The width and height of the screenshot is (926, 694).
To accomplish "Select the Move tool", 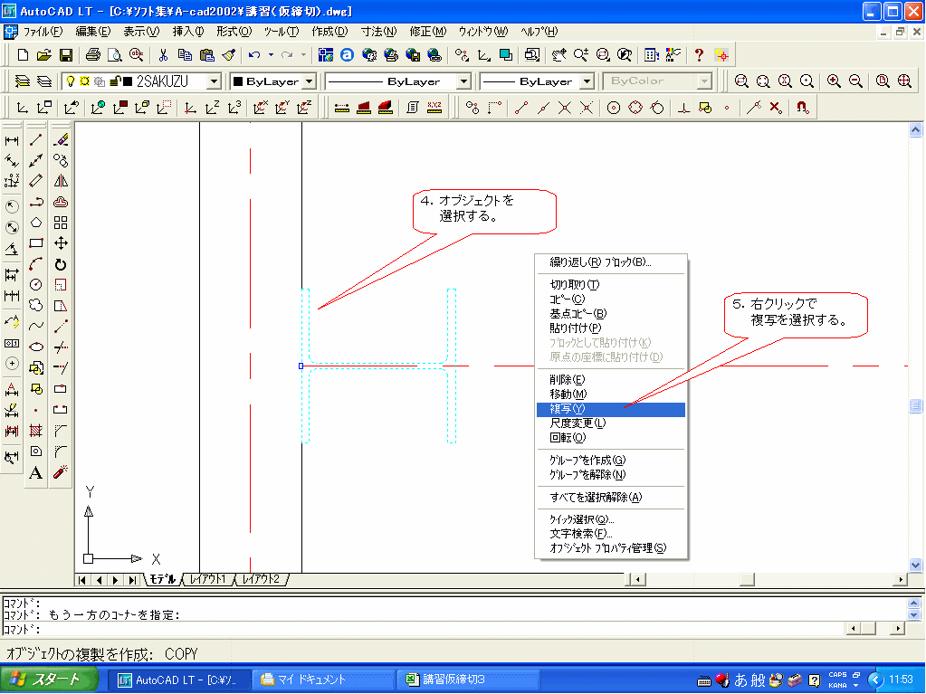I will click(x=61, y=243).
